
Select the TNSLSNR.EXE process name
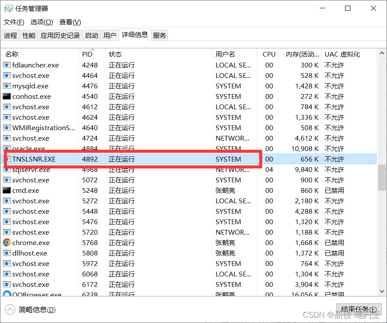pyautogui.click(x=34, y=159)
